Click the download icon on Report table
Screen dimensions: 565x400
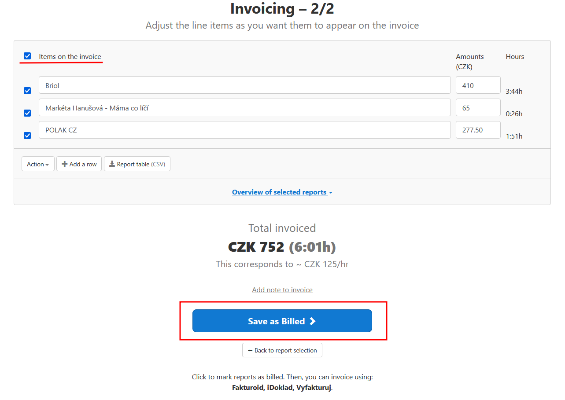[x=112, y=164]
